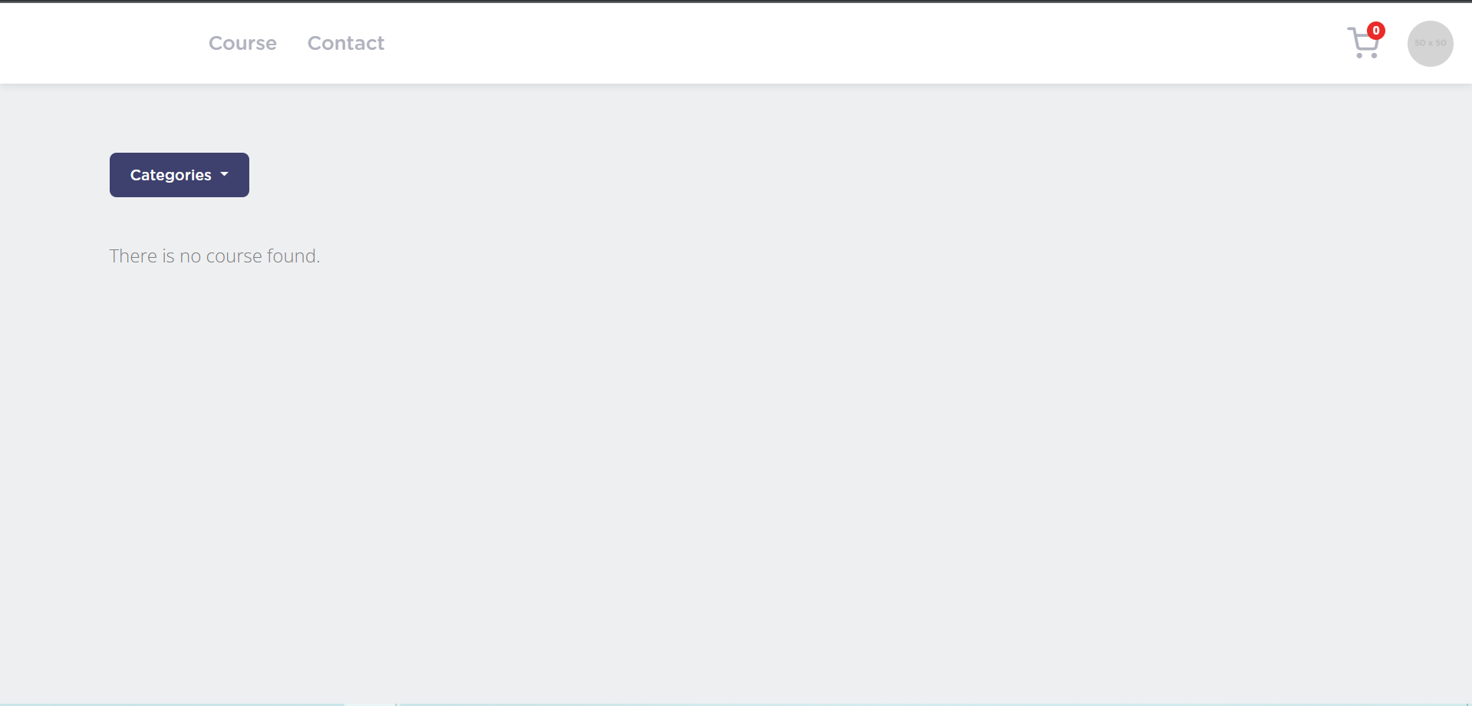Image resolution: width=1472 pixels, height=706 pixels.
Task: Show the category list via Categories
Action: click(179, 175)
